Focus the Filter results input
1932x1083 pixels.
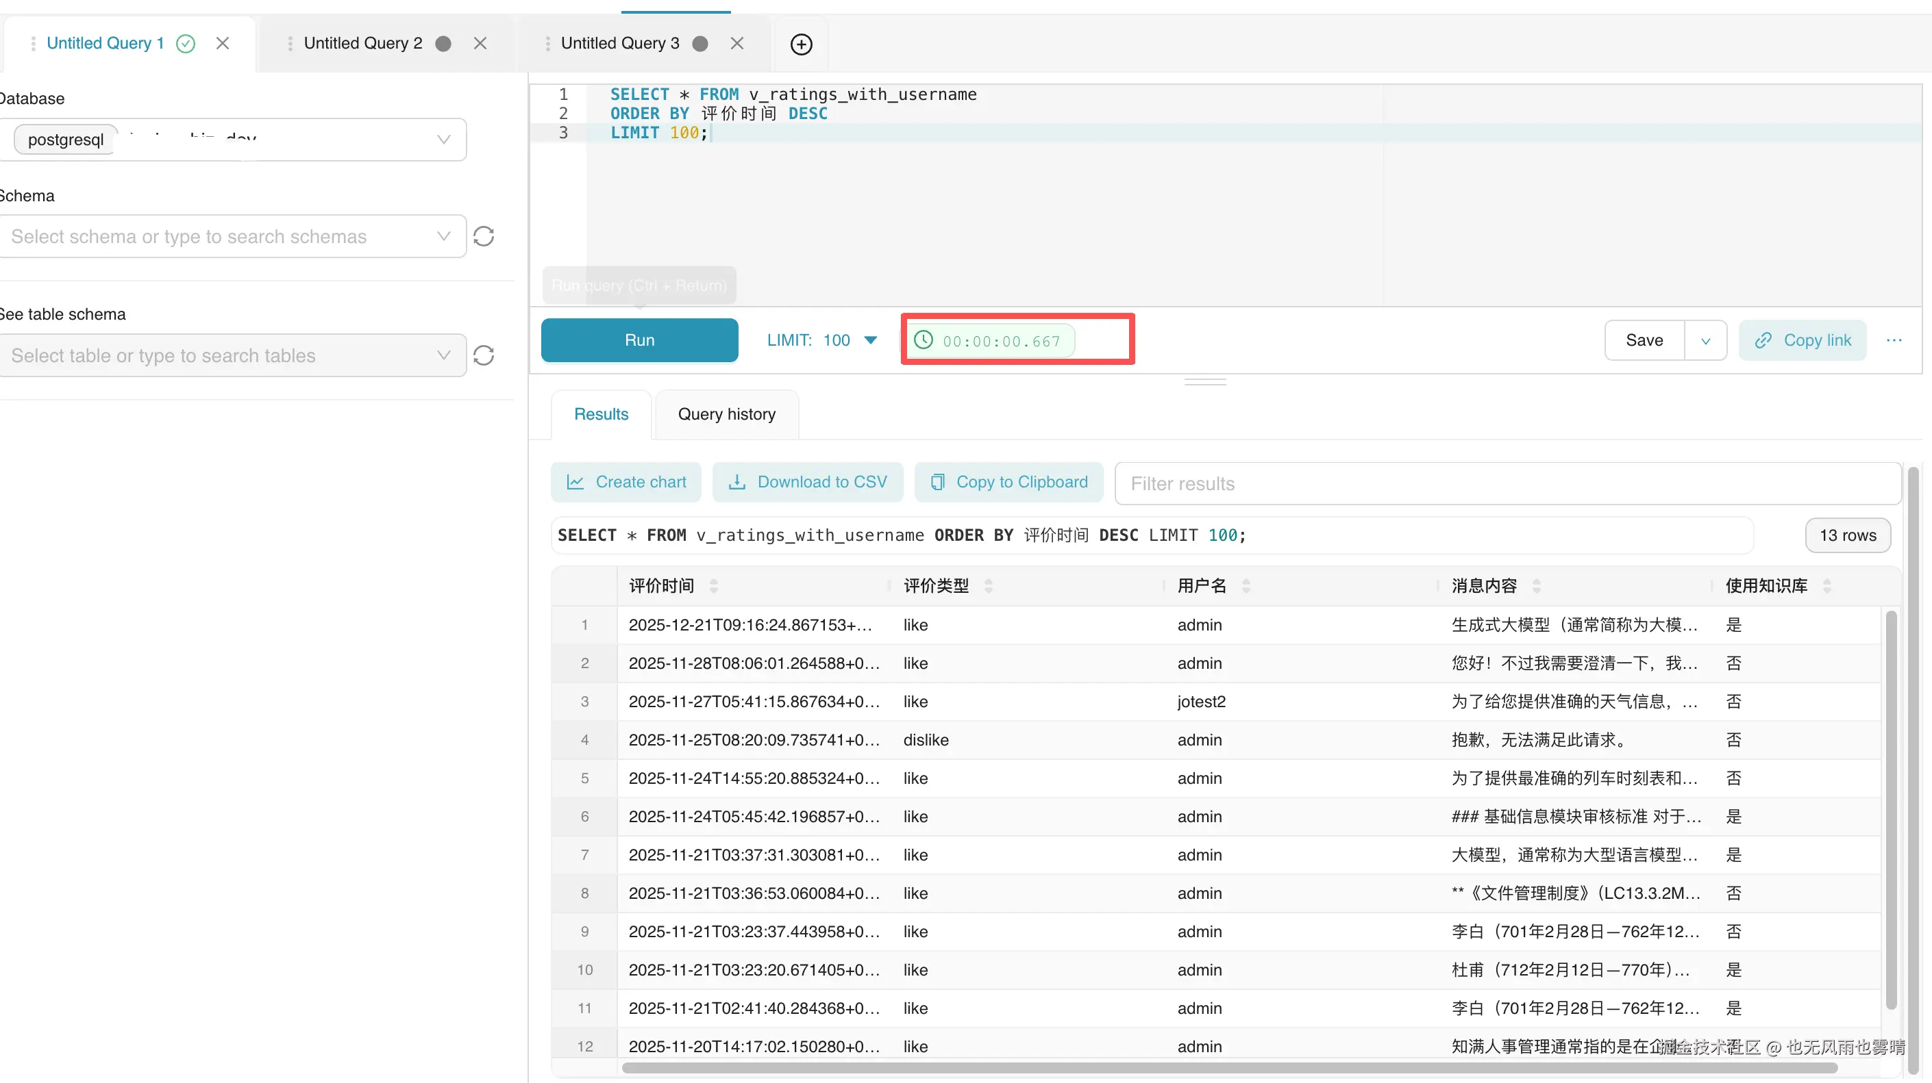coord(1506,483)
